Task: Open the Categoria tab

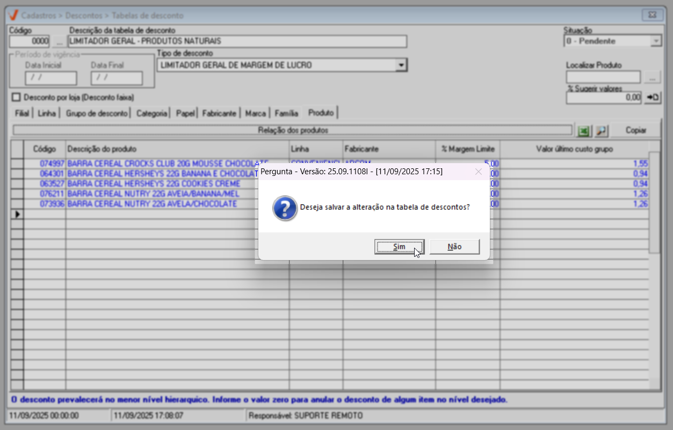Action: click(x=151, y=113)
